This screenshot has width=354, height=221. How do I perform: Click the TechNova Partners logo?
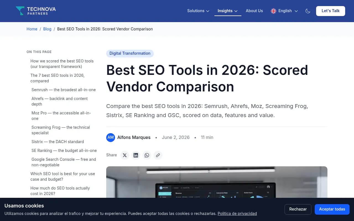coord(36,11)
